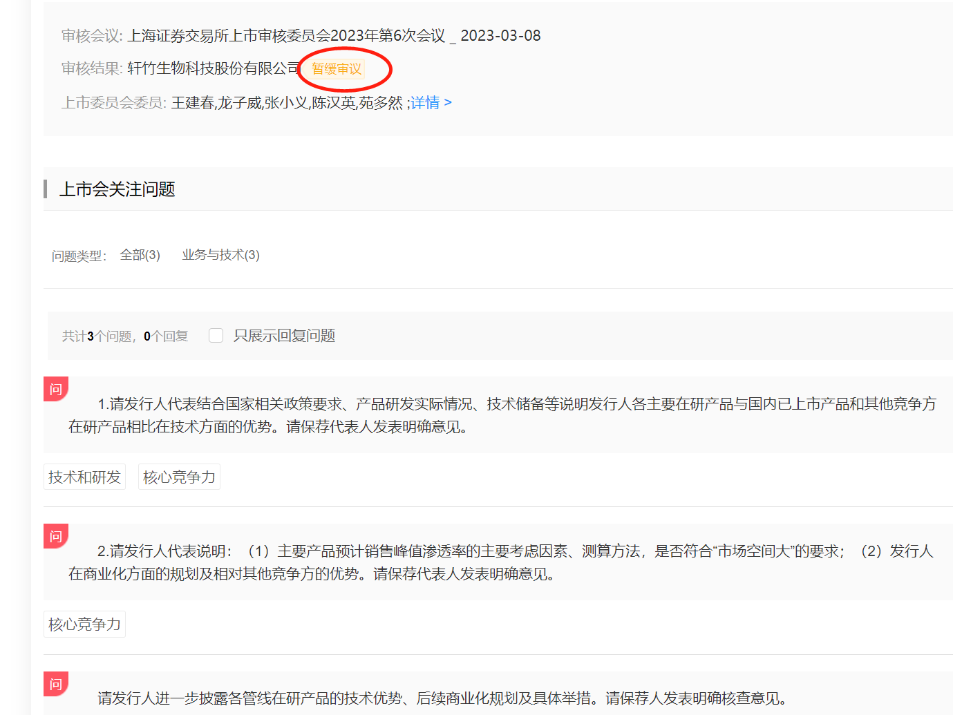This screenshot has width=953, height=715.
Task: Select the 业务与技术(3) question type filter
Action: (220, 255)
